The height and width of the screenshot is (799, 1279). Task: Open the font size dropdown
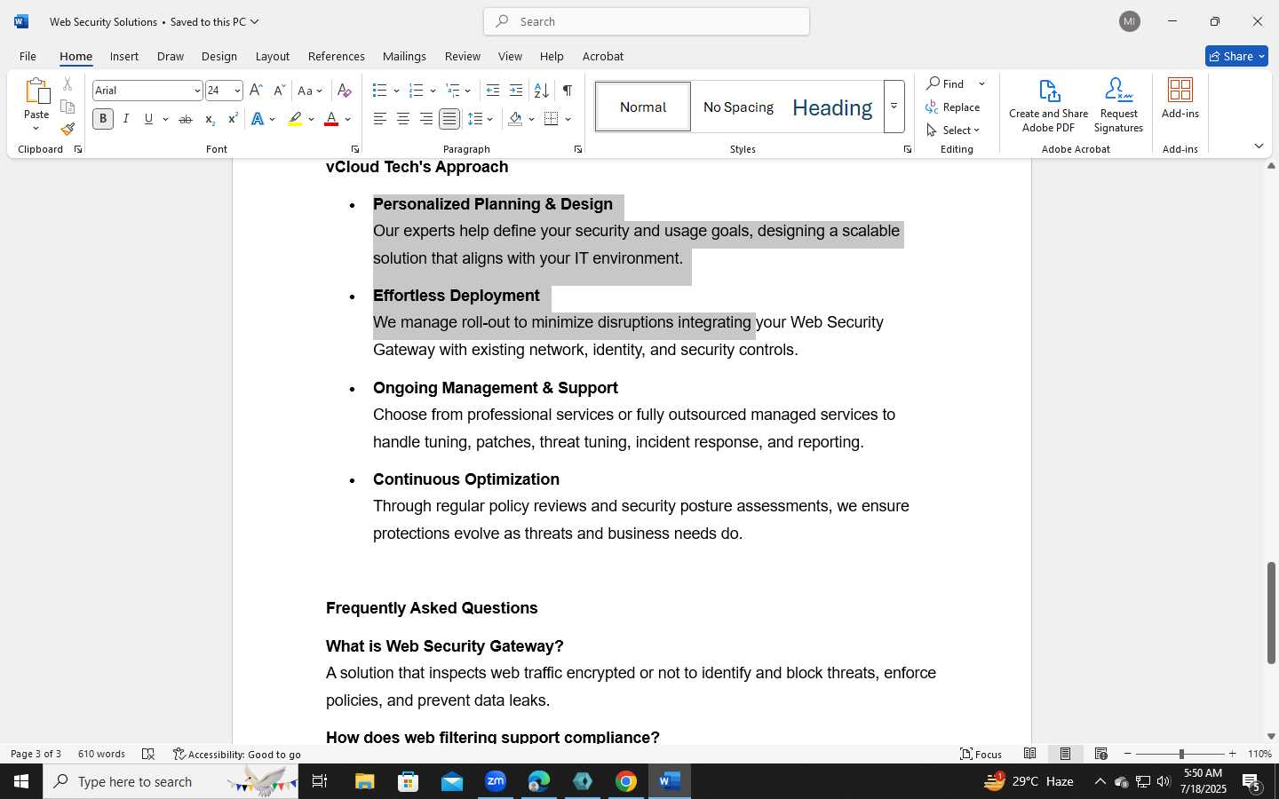[237, 91]
